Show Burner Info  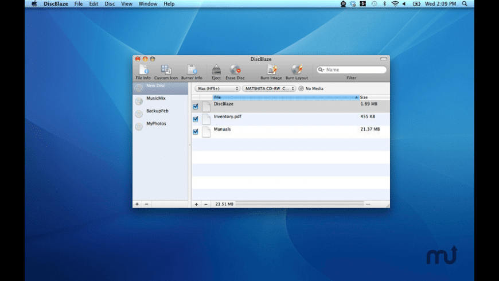click(192, 72)
